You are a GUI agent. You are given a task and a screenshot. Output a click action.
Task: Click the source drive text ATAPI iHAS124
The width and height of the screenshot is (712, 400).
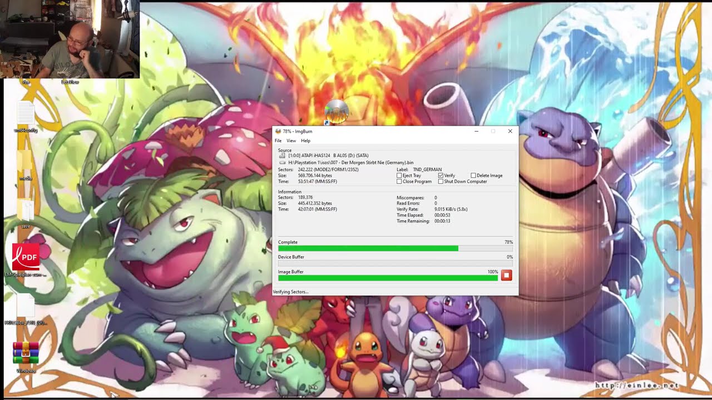coord(328,156)
